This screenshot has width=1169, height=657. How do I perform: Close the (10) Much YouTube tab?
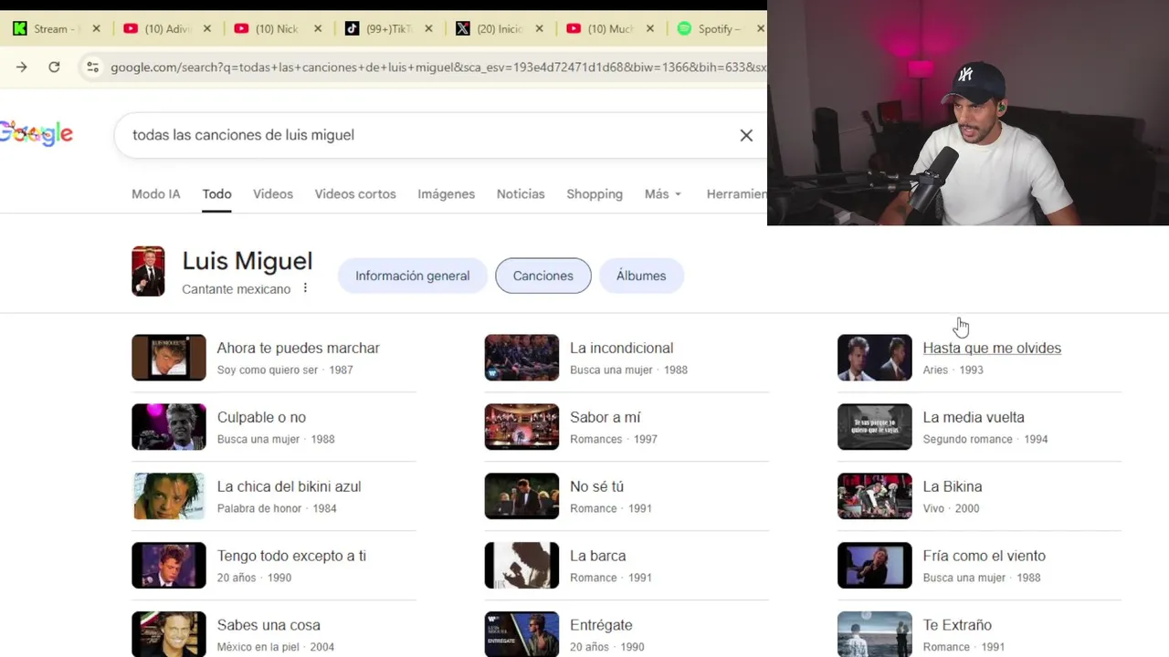[x=650, y=28]
